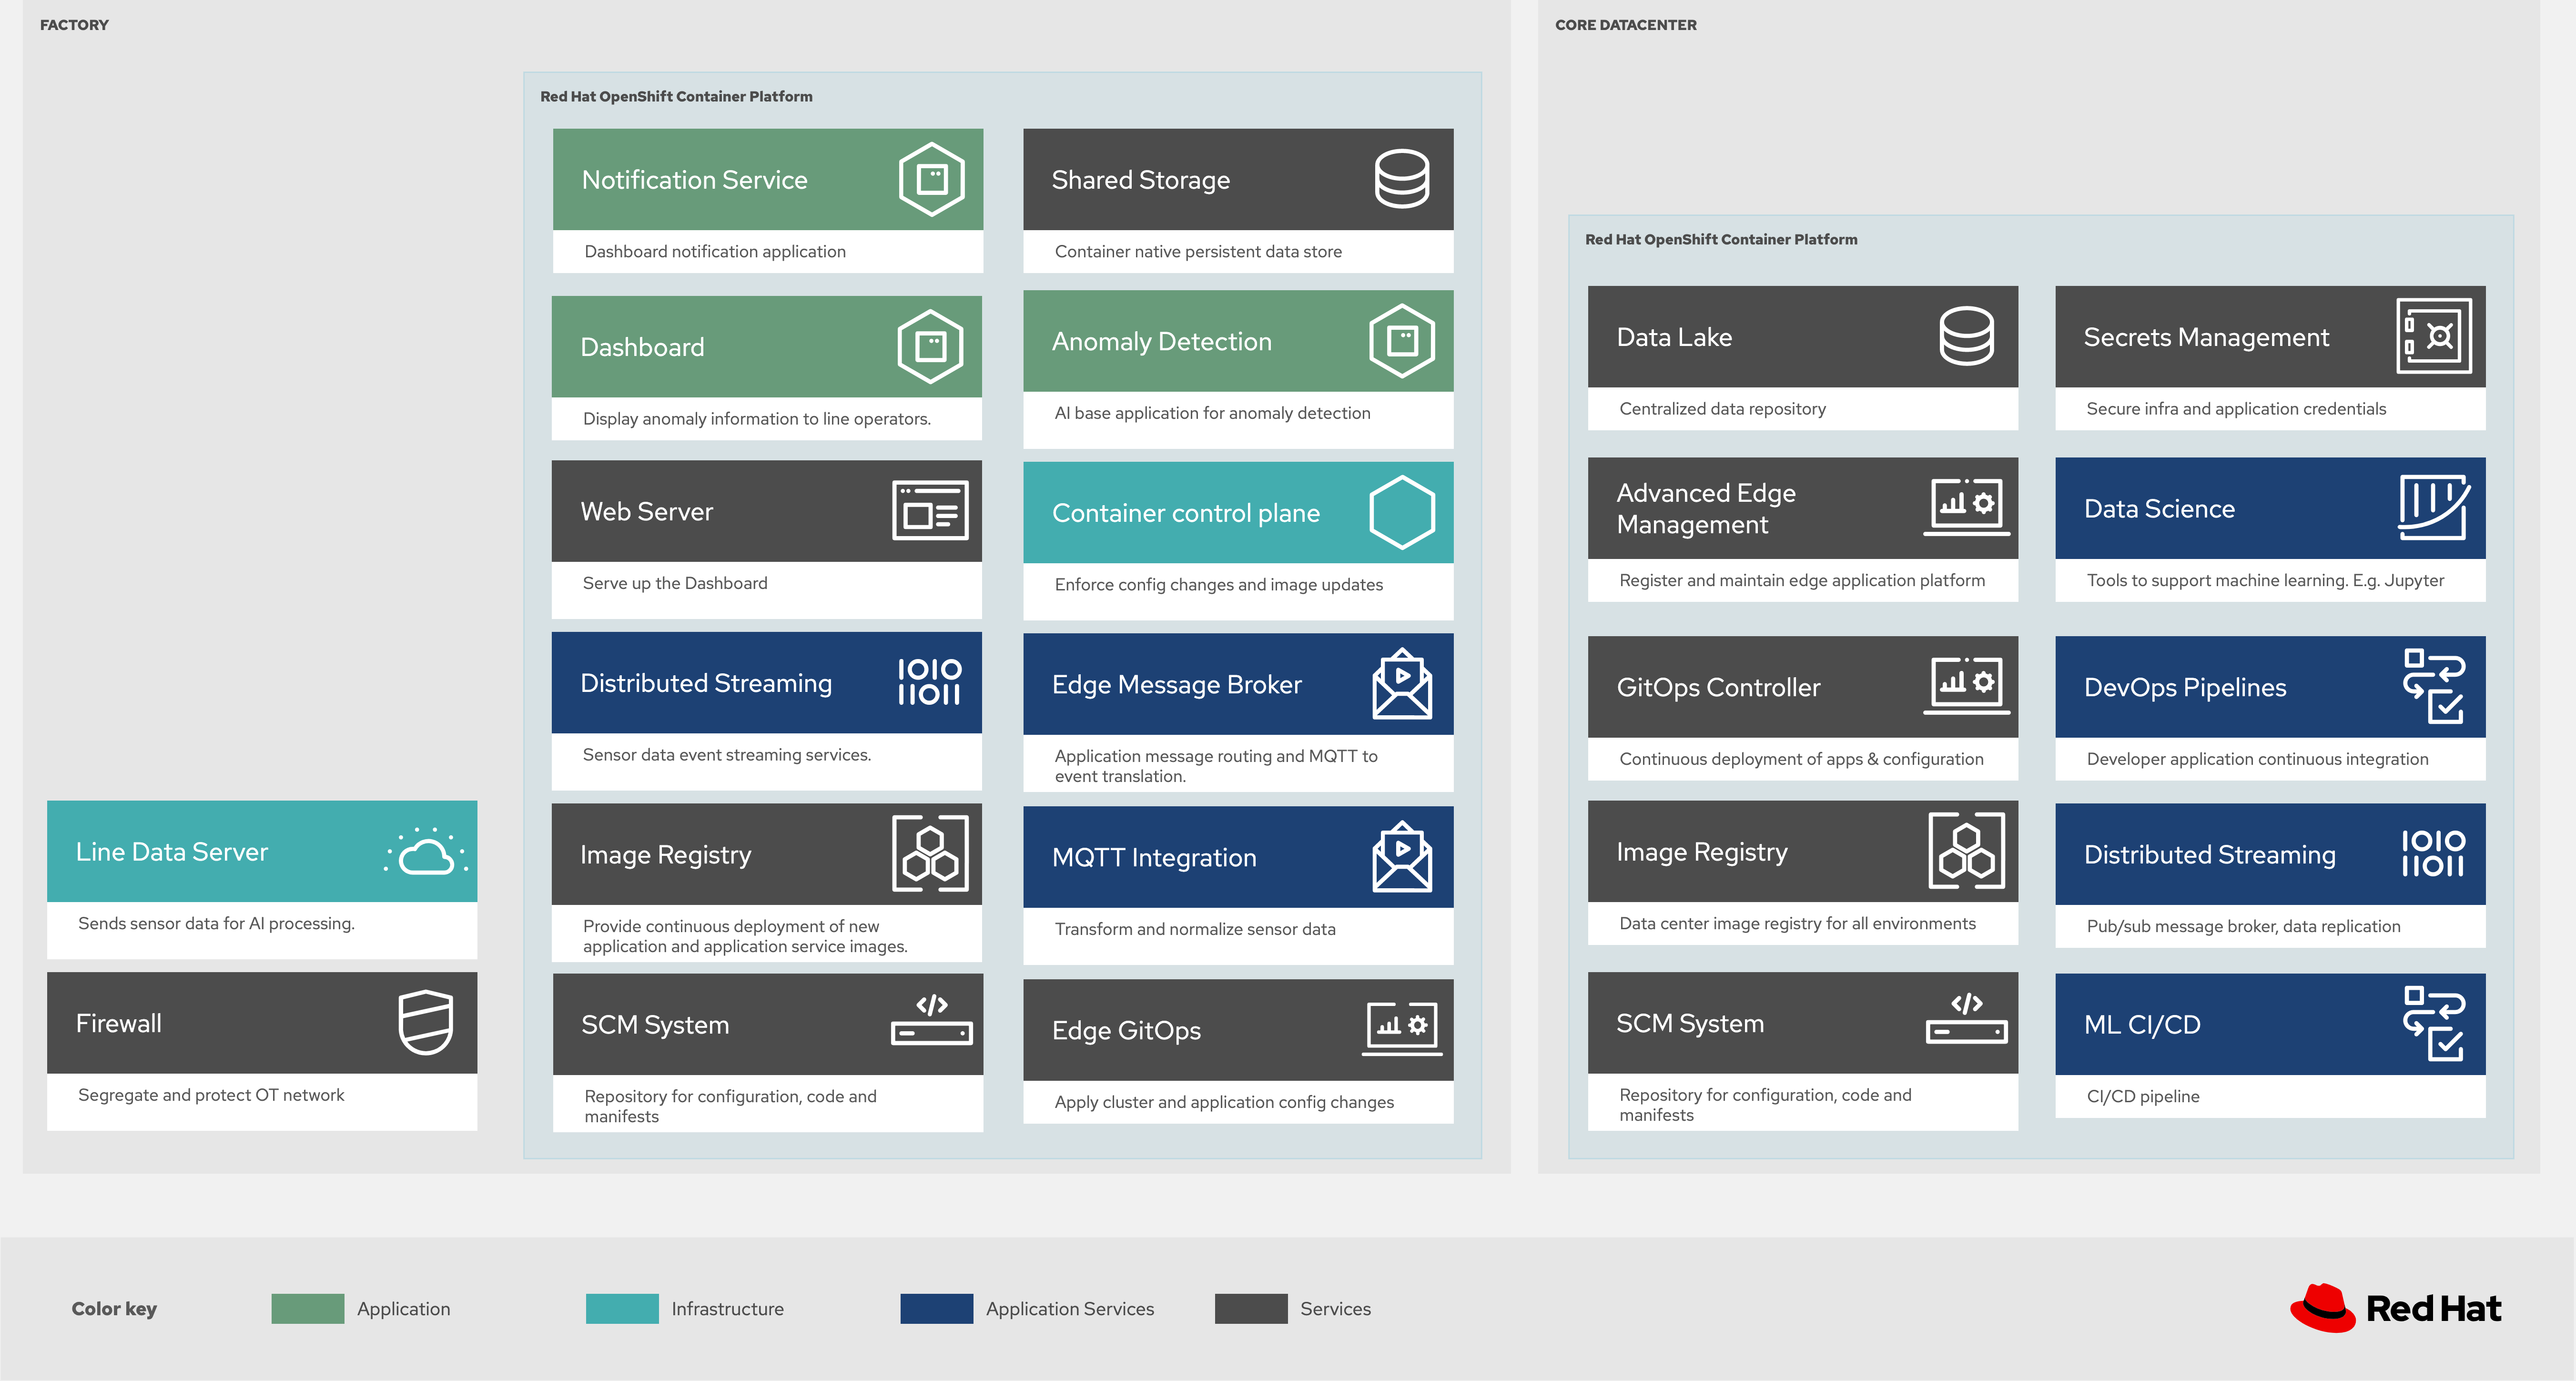The image size is (2576, 1381).
Task: Click the MQTT Integration title
Action: tap(1154, 857)
